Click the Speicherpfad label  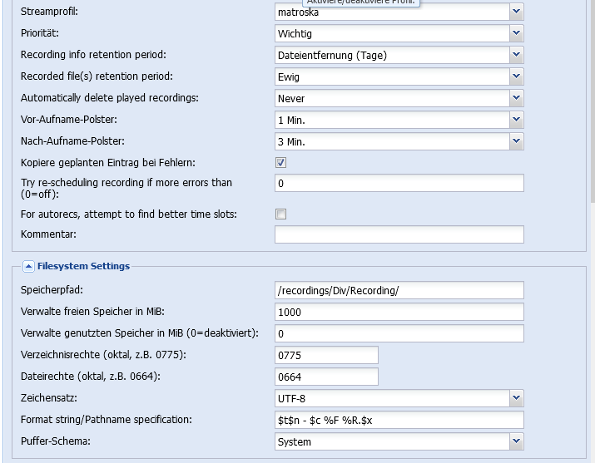(52, 290)
